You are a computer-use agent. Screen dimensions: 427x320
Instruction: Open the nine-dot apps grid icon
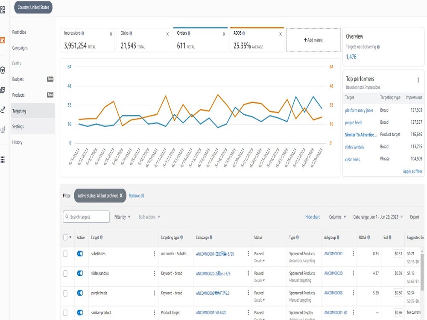[3, 160]
